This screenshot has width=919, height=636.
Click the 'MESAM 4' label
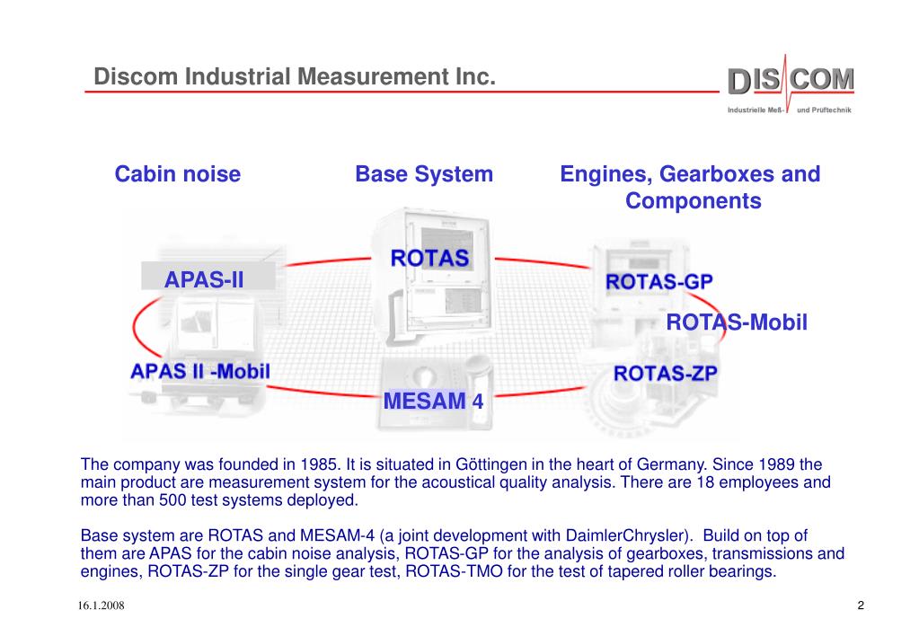433,401
